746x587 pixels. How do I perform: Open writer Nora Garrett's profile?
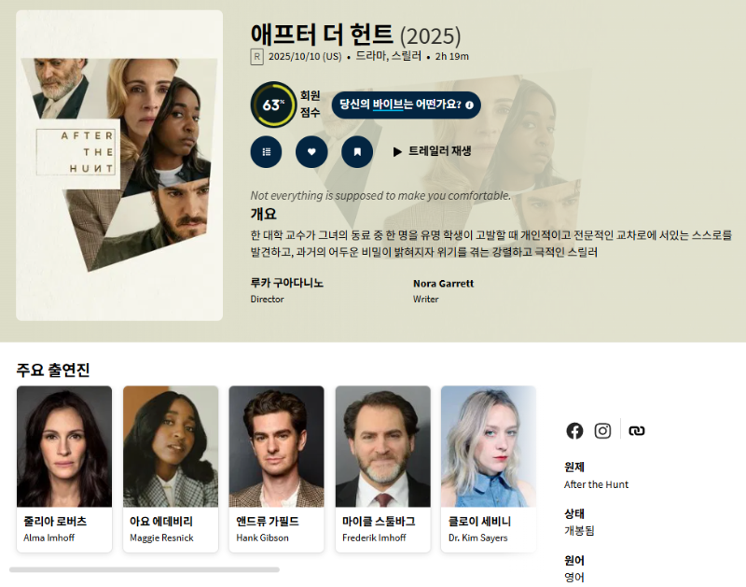(444, 284)
